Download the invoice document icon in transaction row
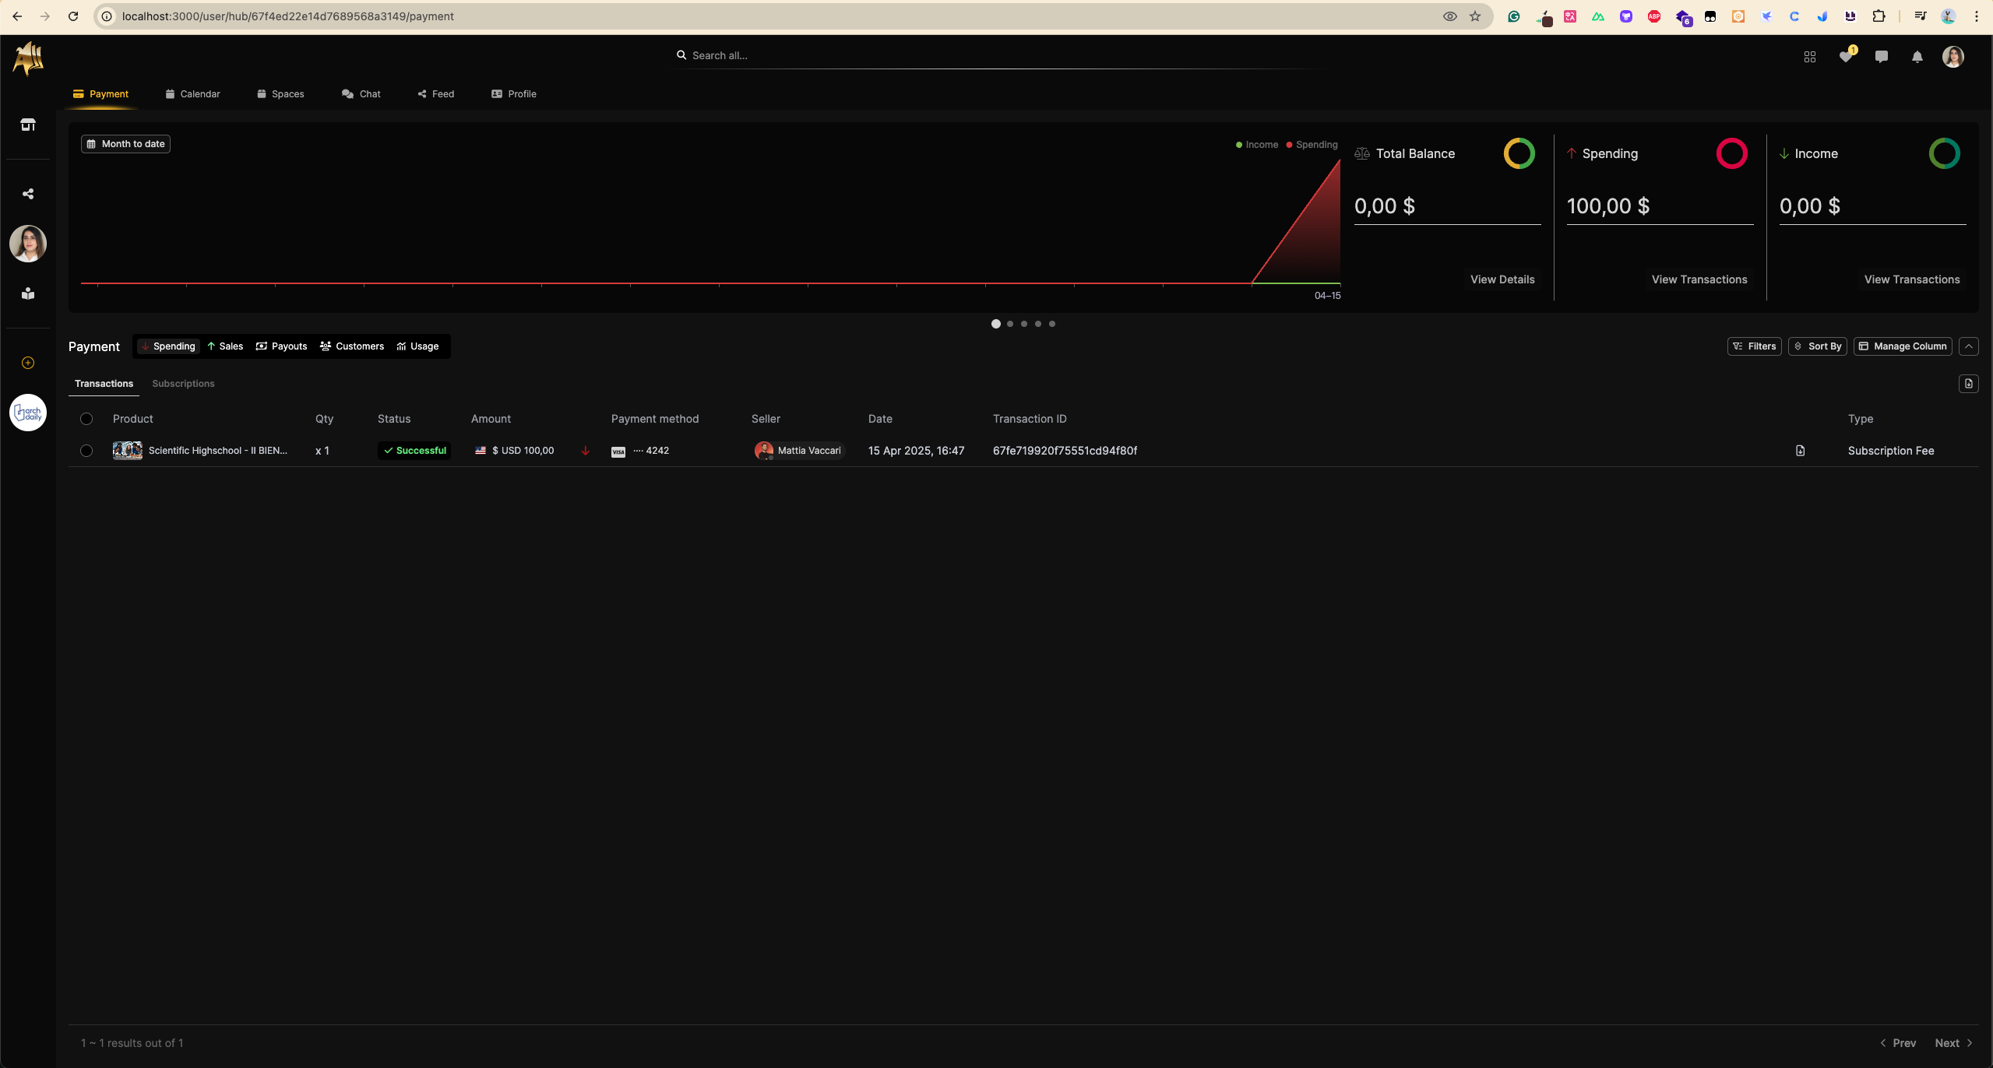This screenshot has height=1068, width=1993. tap(1800, 451)
